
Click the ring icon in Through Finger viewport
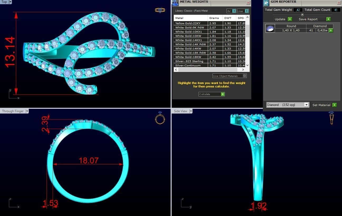[x=160, y=118]
